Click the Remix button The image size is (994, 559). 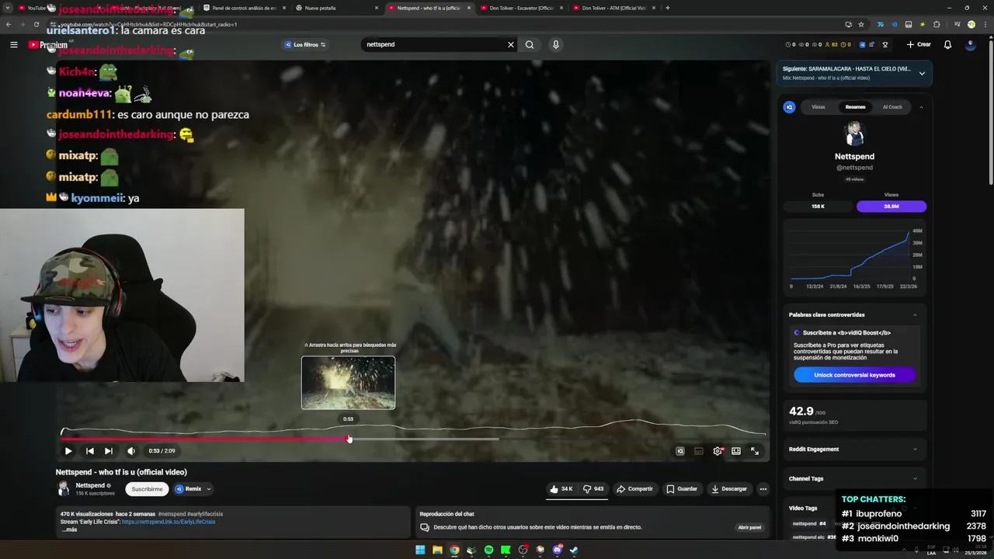click(x=189, y=489)
